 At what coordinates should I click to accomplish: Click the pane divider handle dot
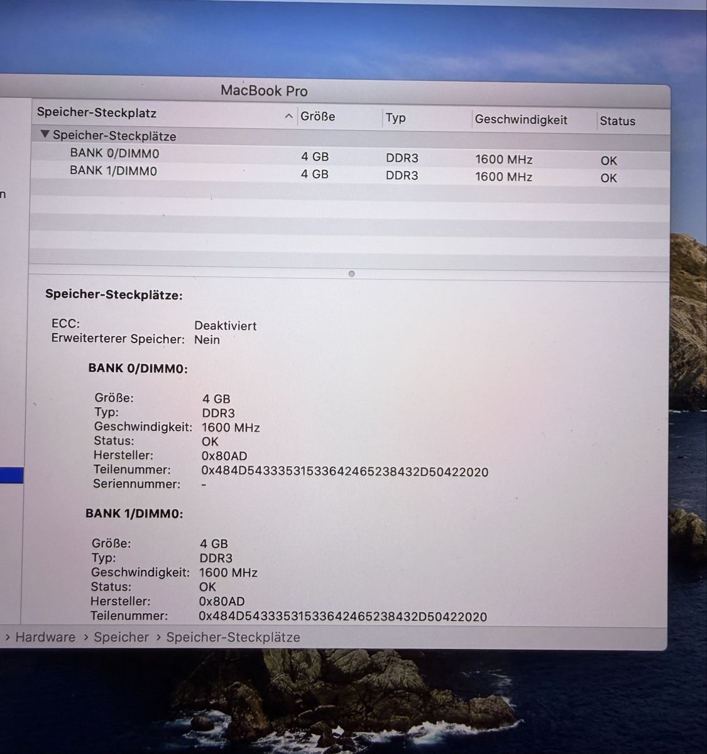[x=351, y=274]
